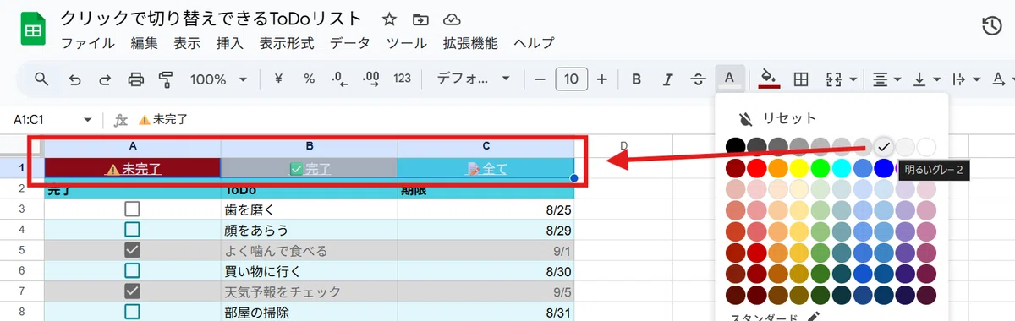Viewport: 1015px width, 321px height.
Task: Increase decimal places
Action: 370,79
